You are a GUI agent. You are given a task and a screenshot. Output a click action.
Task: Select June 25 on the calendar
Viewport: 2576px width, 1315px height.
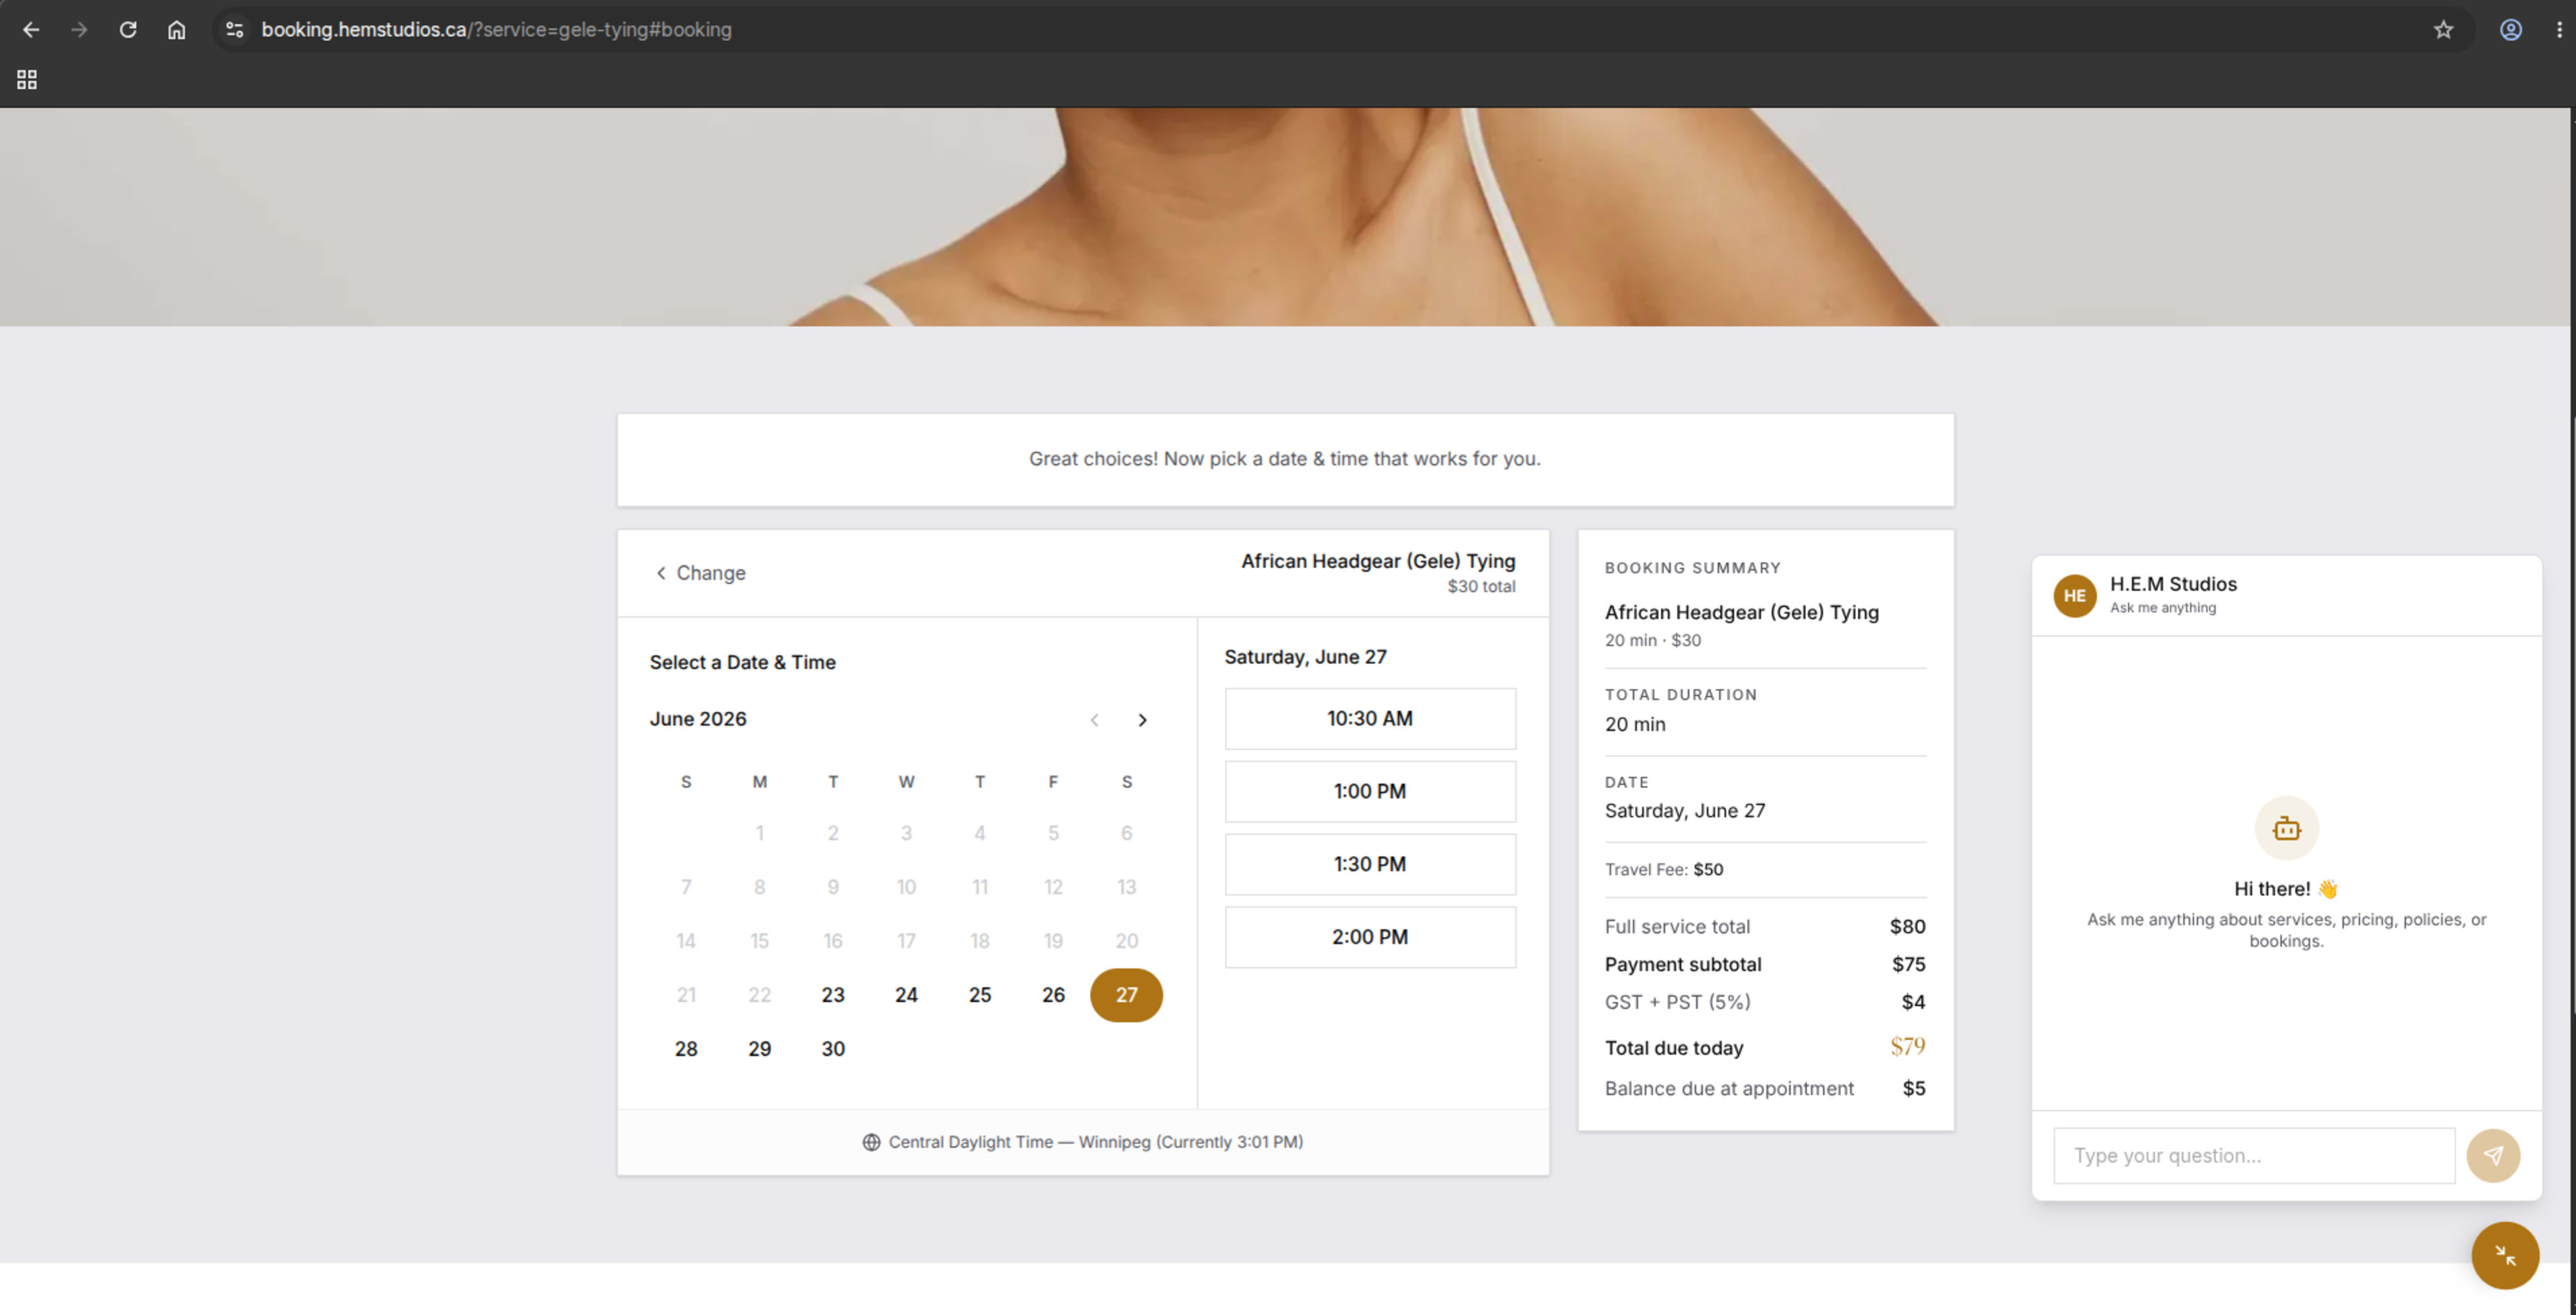pyautogui.click(x=980, y=994)
